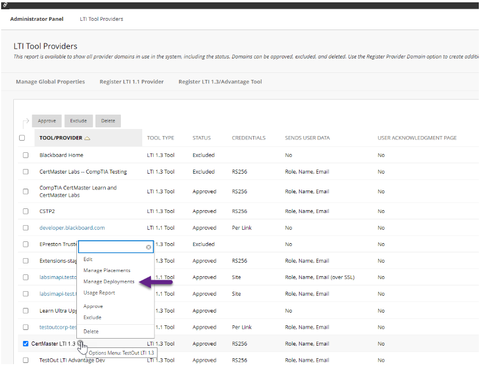
Task: Select Manage Placements option
Action: [108, 270]
